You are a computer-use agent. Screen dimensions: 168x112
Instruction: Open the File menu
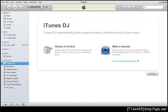pyautogui.click(x=3, y=2)
